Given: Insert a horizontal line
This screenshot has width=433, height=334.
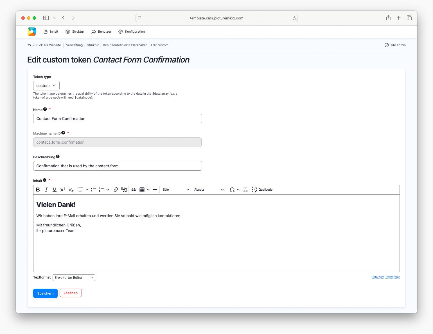Looking at the screenshot, I should (x=155, y=190).
